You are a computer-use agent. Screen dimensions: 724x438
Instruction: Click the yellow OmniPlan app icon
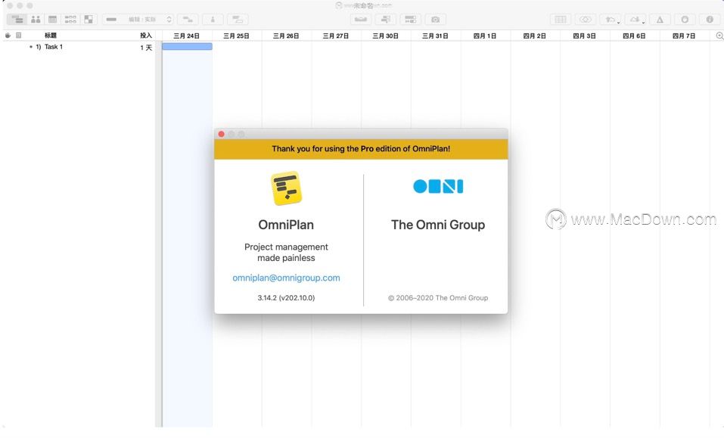click(286, 188)
